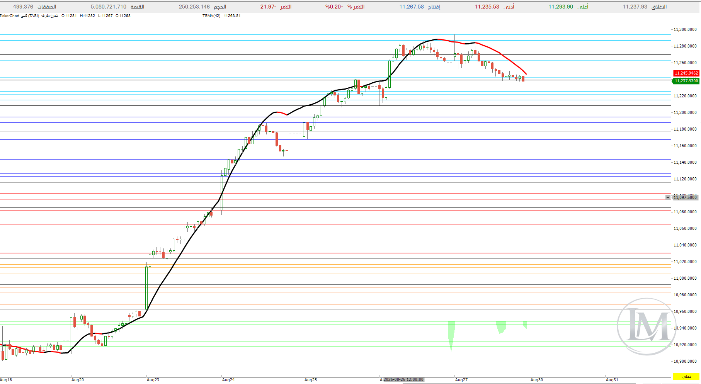Click the 10,900.0000 price axis label

(x=685, y=361)
